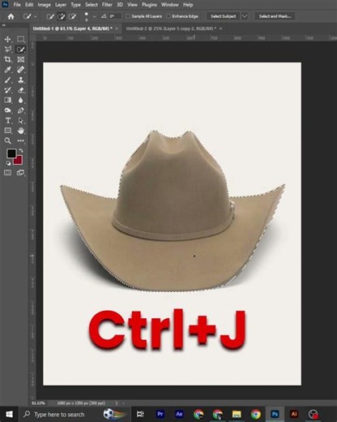Click the Select Subject button
This screenshot has height=422, width=337.
coord(224,16)
